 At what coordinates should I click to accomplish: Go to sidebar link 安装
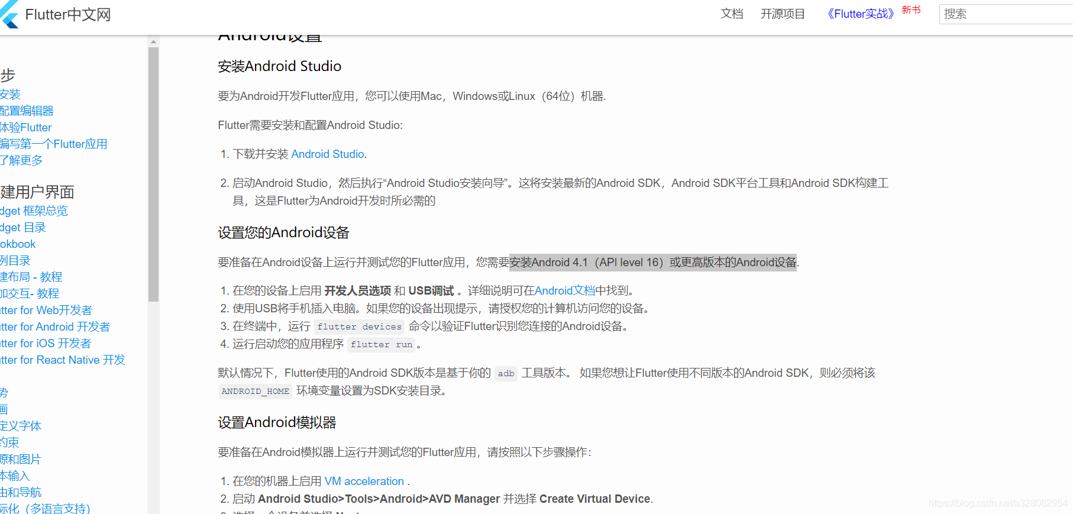click(10, 94)
